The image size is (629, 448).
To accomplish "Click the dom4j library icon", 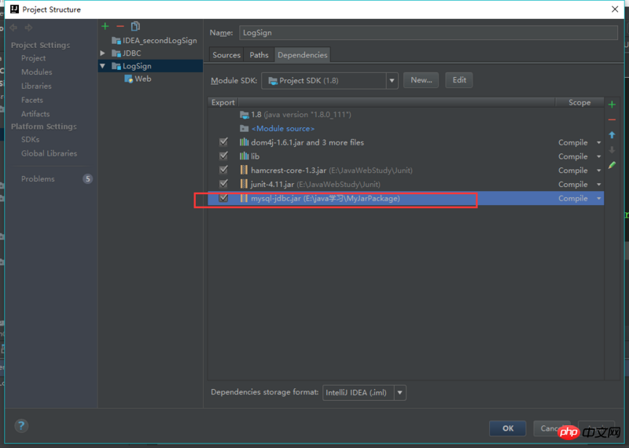I will (x=244, y=142).
